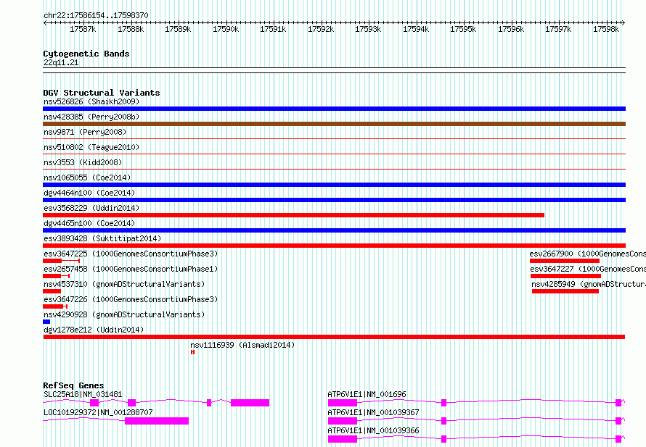Click the SLC25A18|NM_031481 gene label
This screenshot has height=447, width=646.
click(83, 394)
